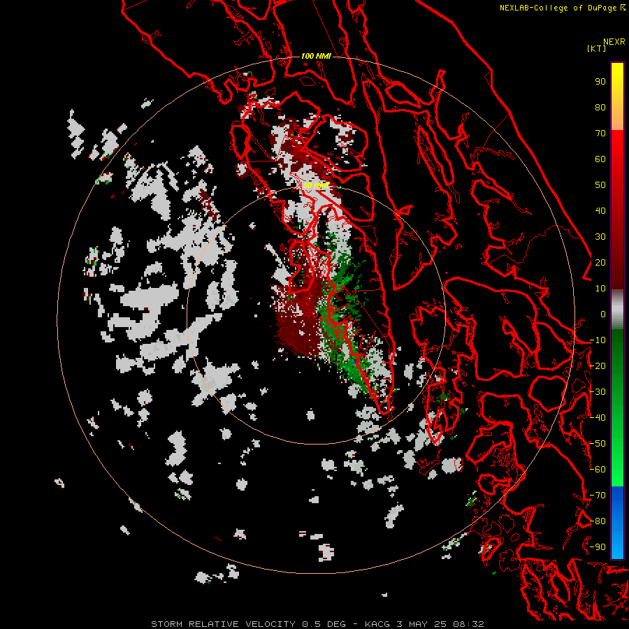Image resolution: width=629 pixels, height=629 pixels.
Task: Click the 0 value on velocity scale
Action: tap(603, 314)
